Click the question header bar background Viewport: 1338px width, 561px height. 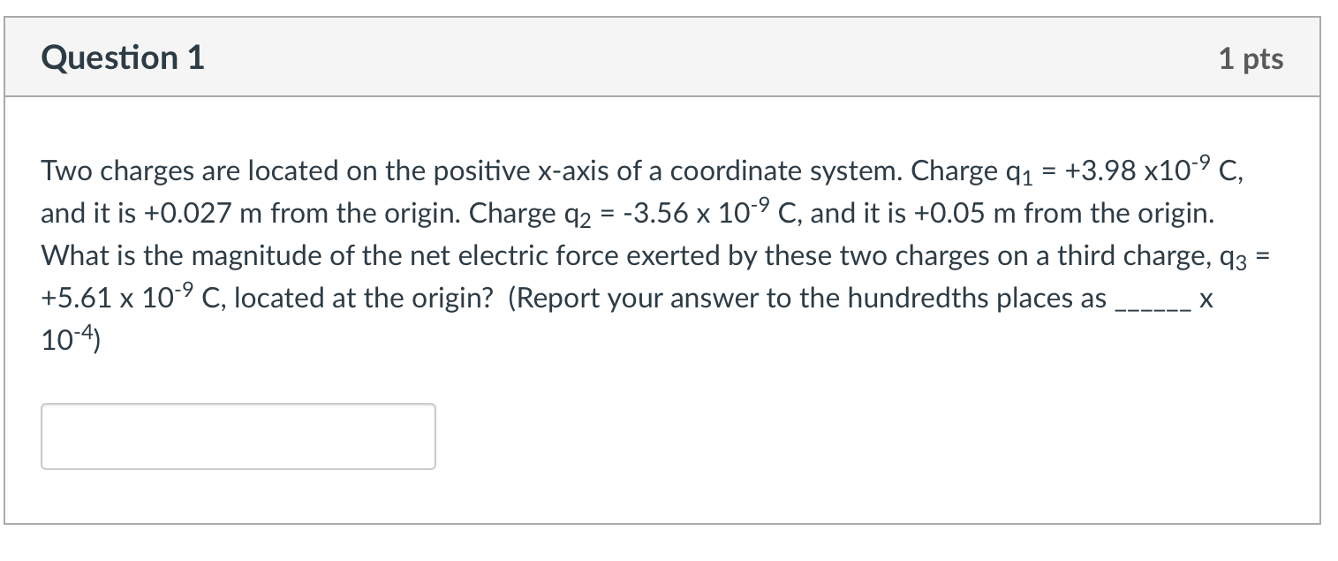(x=662, y=57)
